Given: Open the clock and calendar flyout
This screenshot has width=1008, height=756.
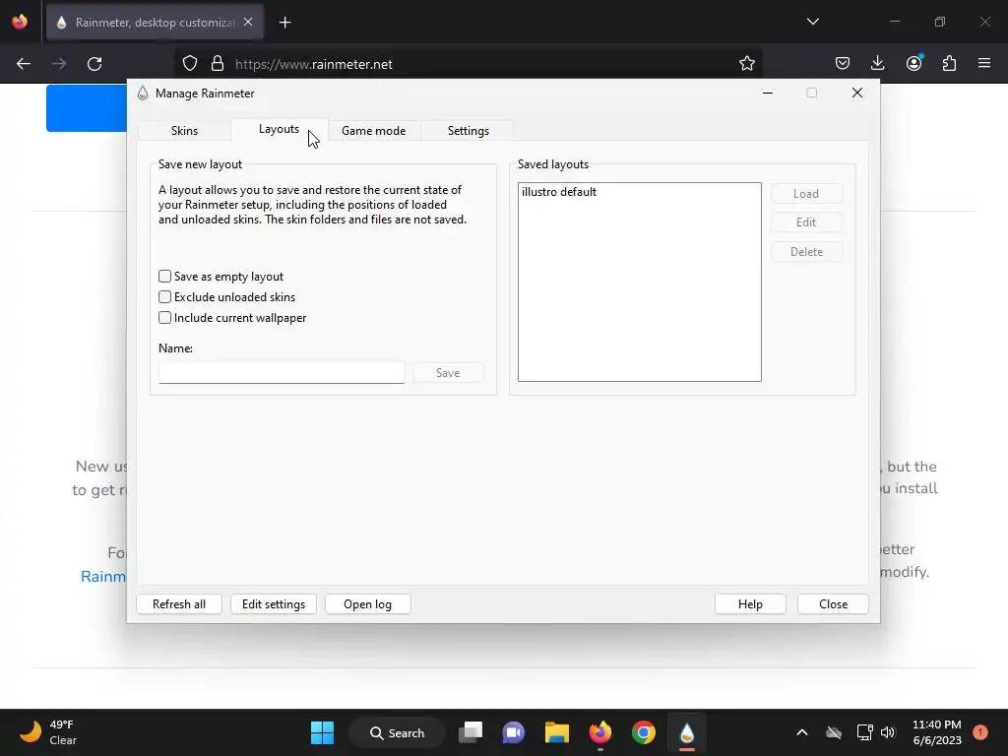Looking at the screenshot, I should [x=937, y=732].
